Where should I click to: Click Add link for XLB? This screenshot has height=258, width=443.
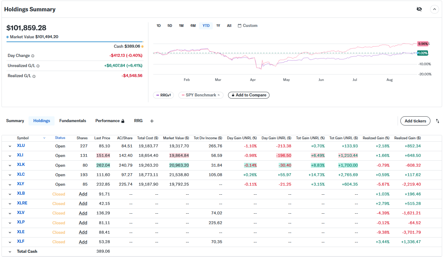tap(83, 194)
